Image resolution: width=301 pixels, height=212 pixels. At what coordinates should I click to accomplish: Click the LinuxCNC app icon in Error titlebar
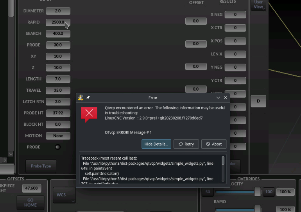pyautogui.click(x=81, y=98)
